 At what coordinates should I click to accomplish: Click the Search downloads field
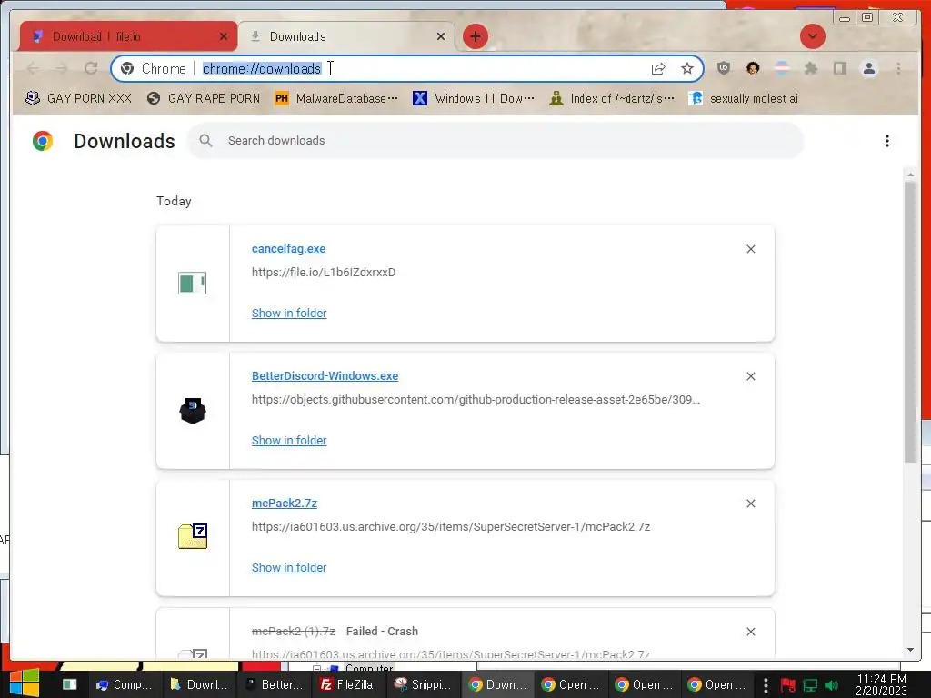[496, 141]
